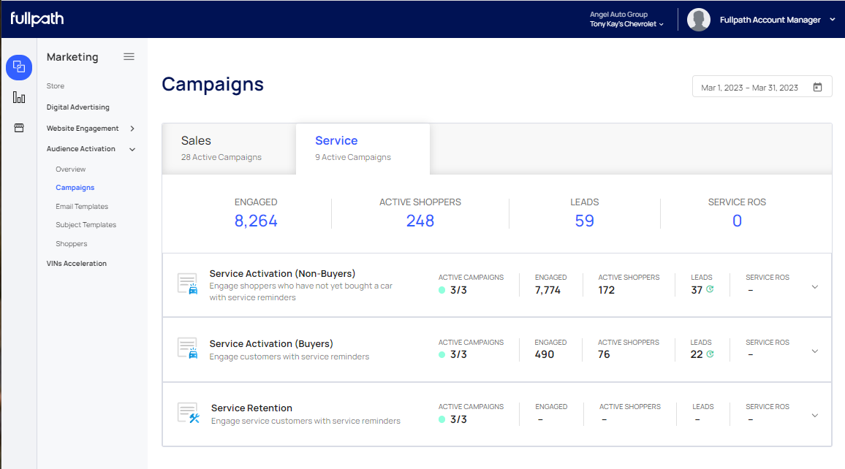Open the analytics bar chart icon

click(19, 98)
